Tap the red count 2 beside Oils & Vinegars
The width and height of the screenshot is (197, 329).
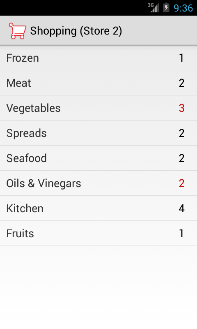pos(182,183)
